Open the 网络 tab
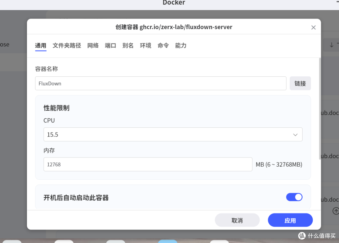 [x=93, y=45]
